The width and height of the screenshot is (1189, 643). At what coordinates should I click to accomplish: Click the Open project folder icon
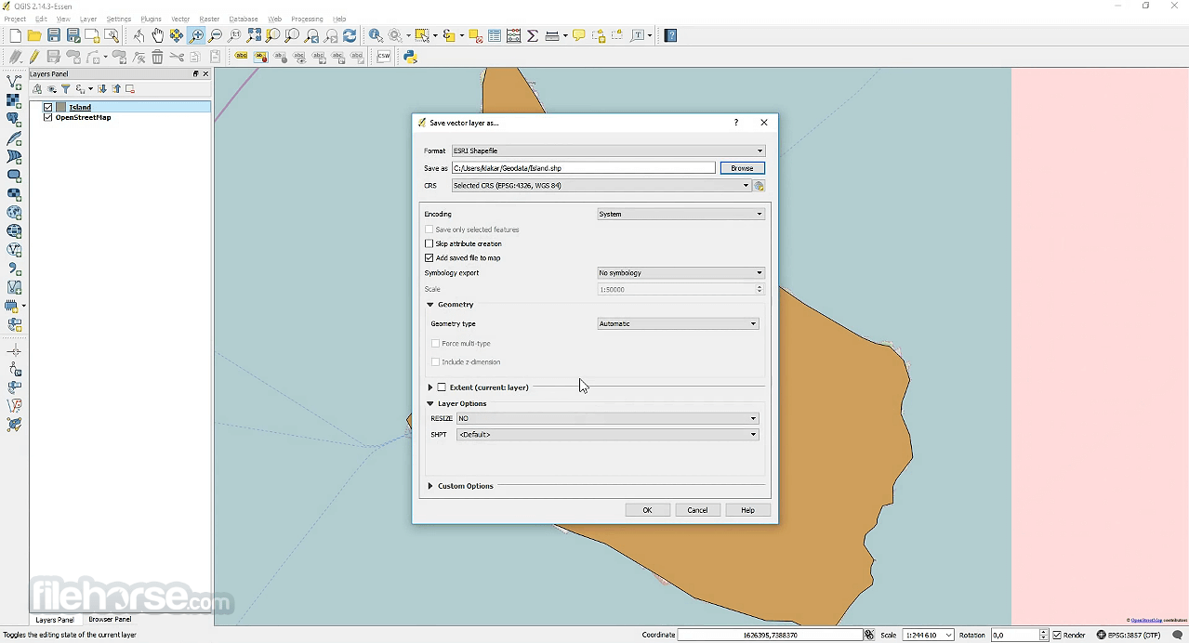pyautogui.click(x=34, y=35)
